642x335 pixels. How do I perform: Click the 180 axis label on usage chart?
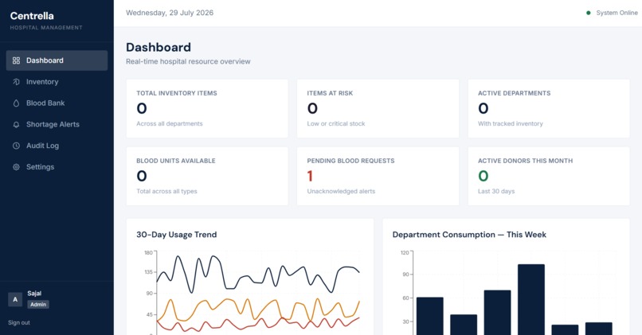pos(148,253)
